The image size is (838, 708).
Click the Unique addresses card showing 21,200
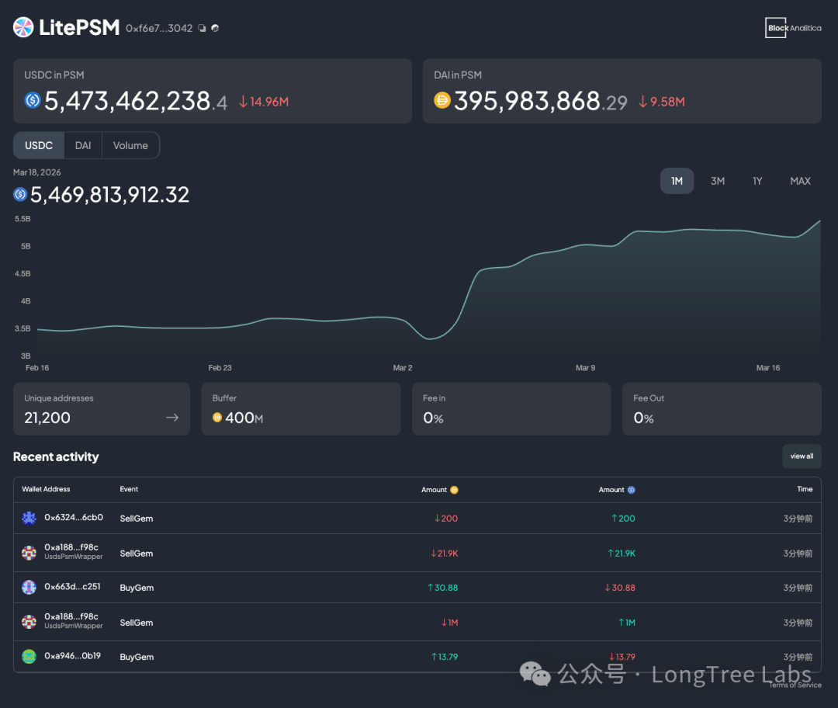102,408
